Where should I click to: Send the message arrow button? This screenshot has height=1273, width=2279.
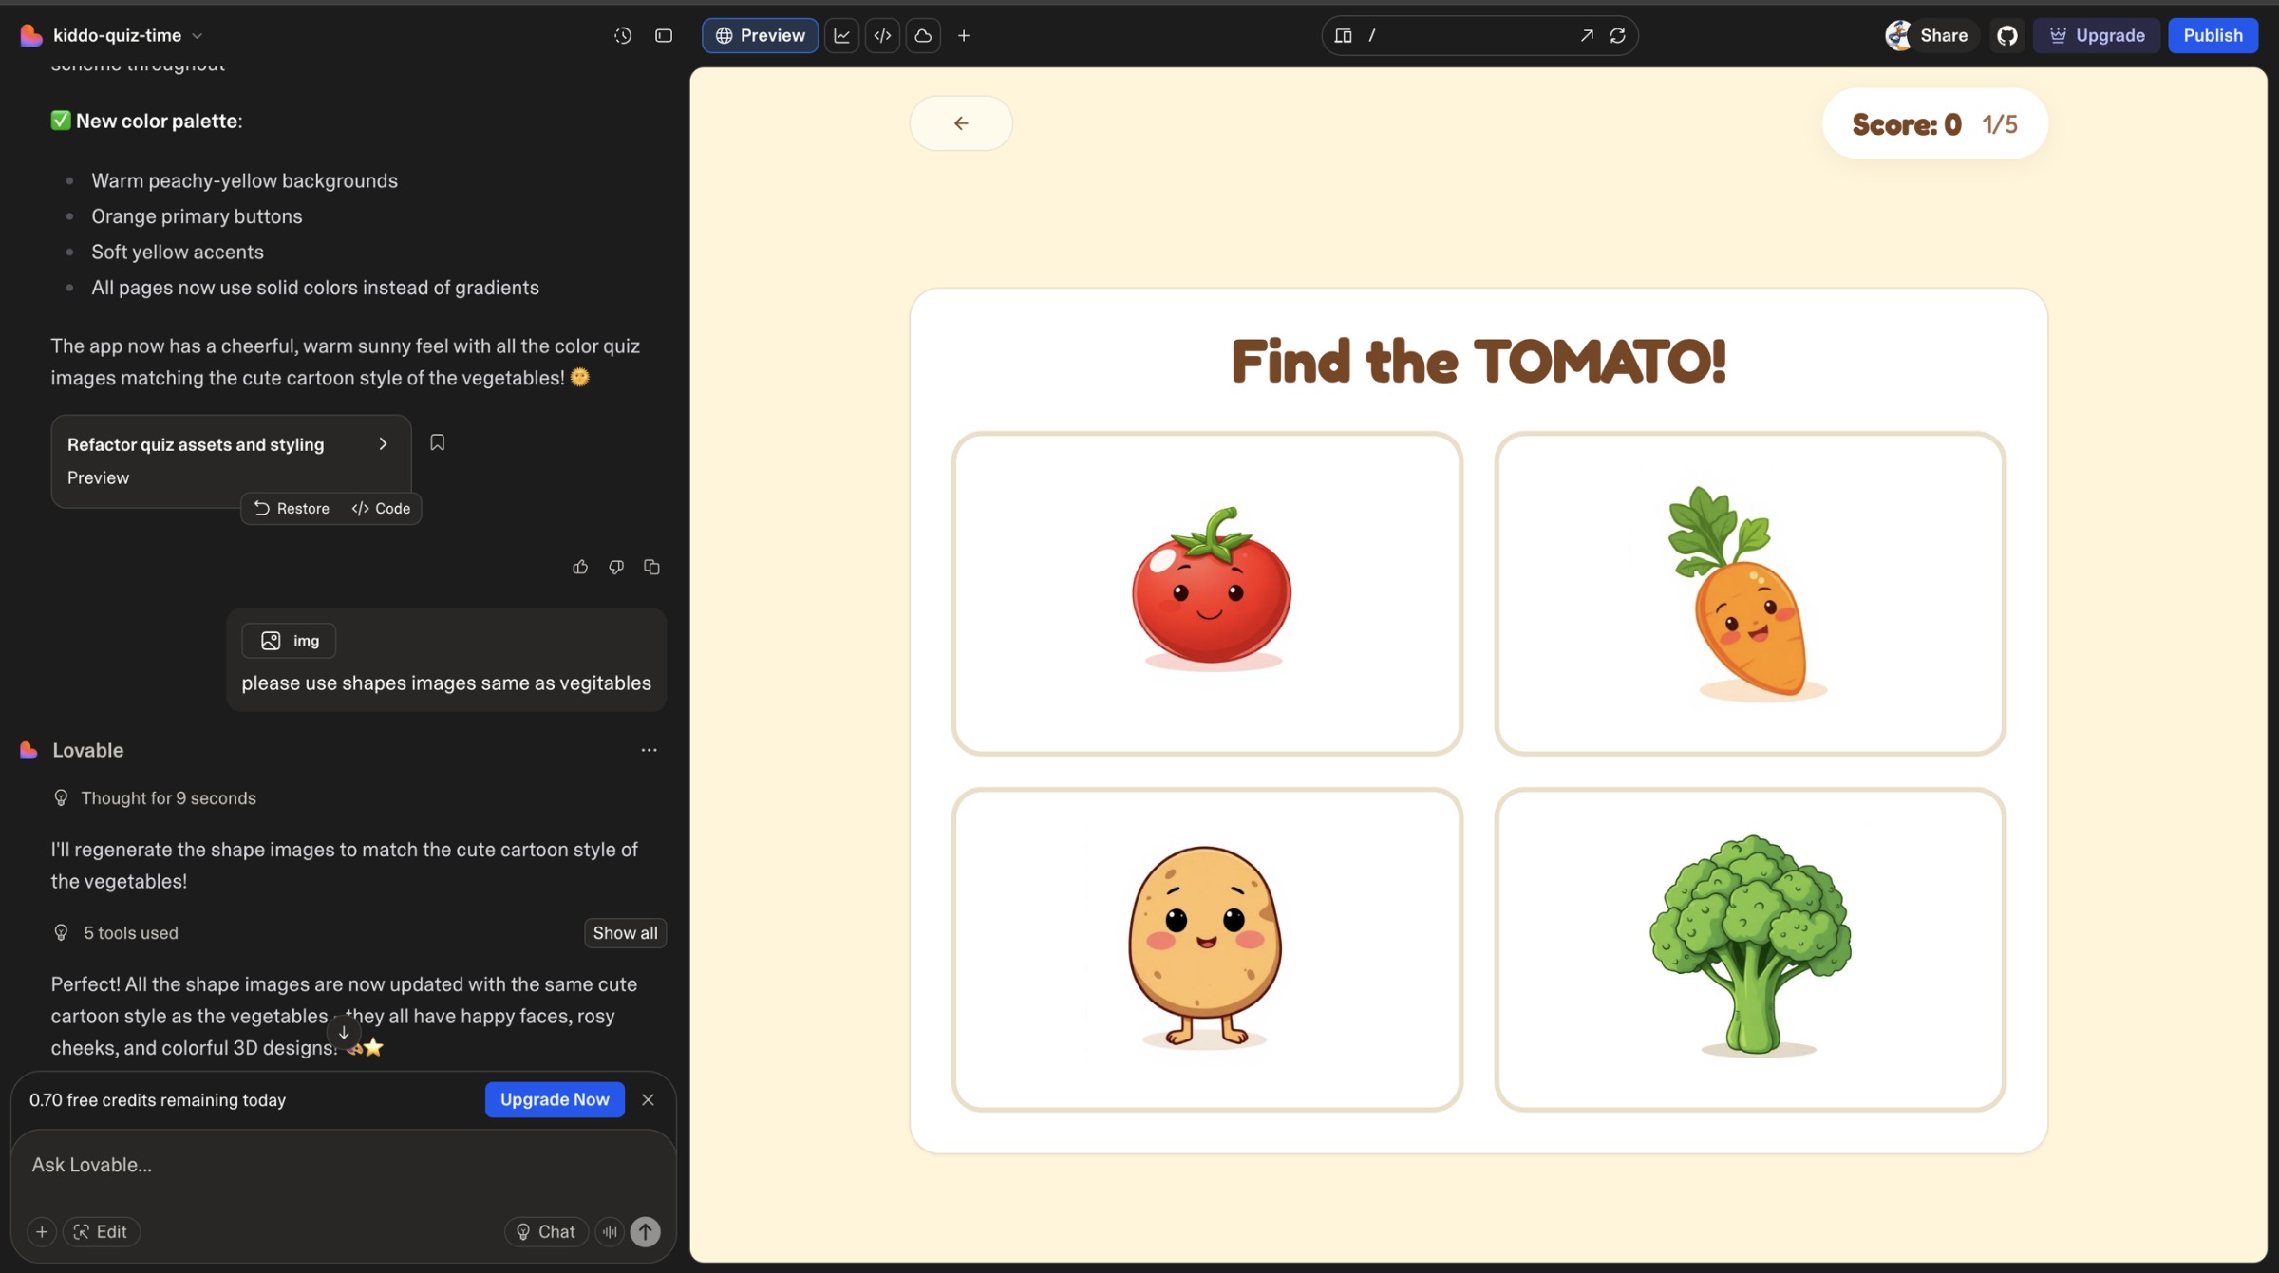(x=645, y=1231)
